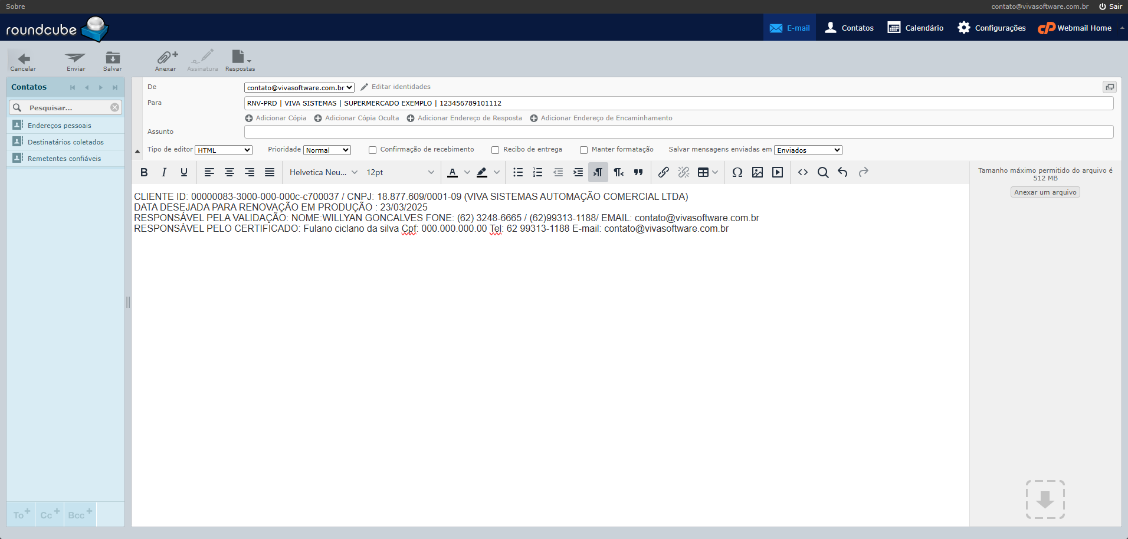Click Adicionar Cópia Oculta link
This screenshot has width=1128, height=539.
pos(362,118)
